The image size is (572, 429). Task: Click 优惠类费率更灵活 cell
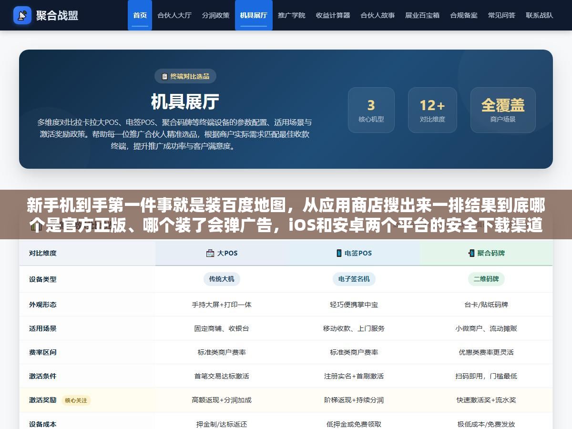pos(486,352)
